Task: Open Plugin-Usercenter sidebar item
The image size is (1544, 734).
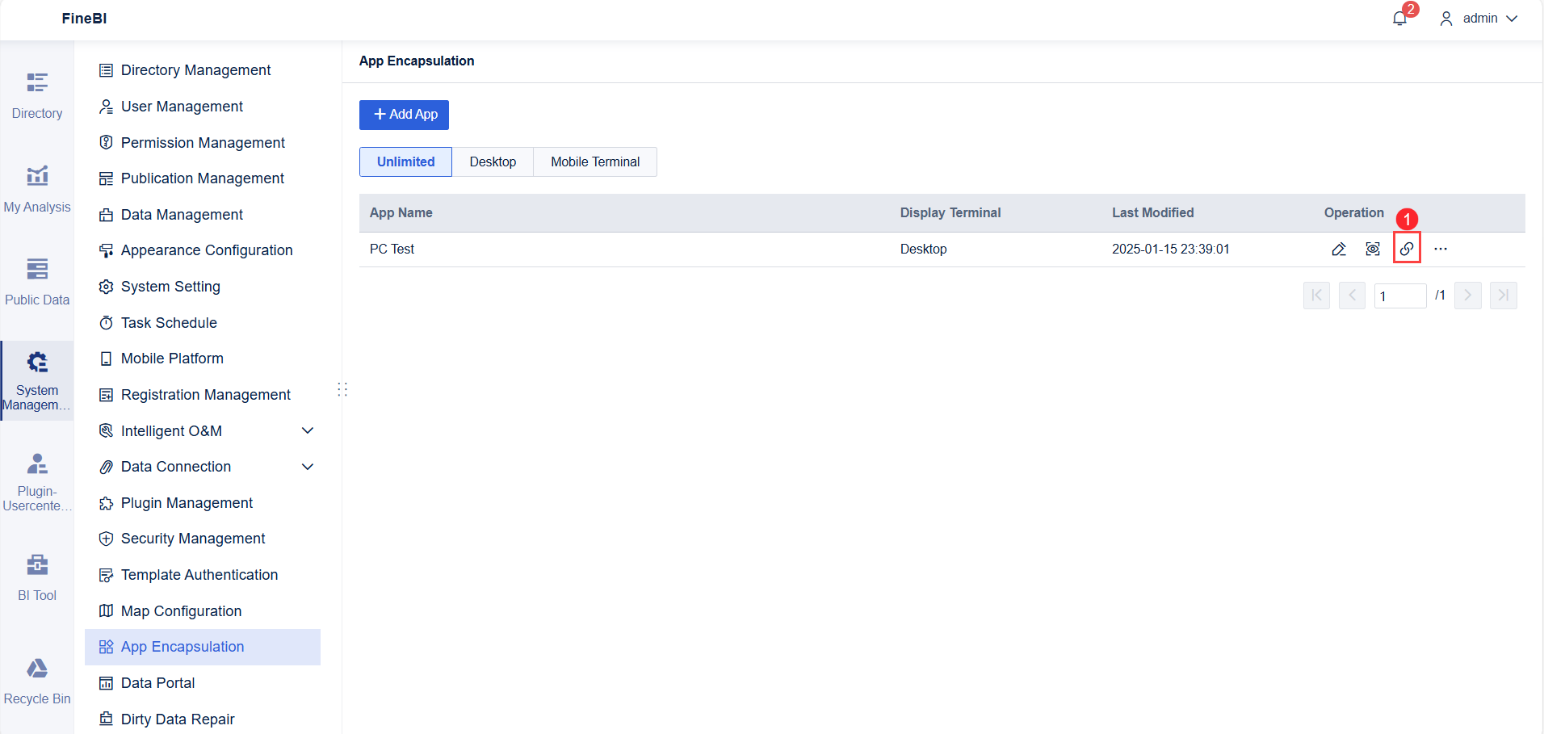Action: click(37, 482)
